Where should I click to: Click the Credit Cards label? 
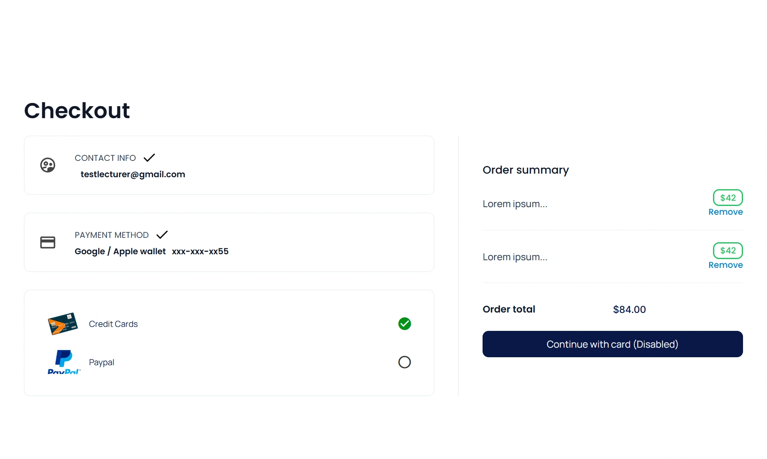point(113,324)
